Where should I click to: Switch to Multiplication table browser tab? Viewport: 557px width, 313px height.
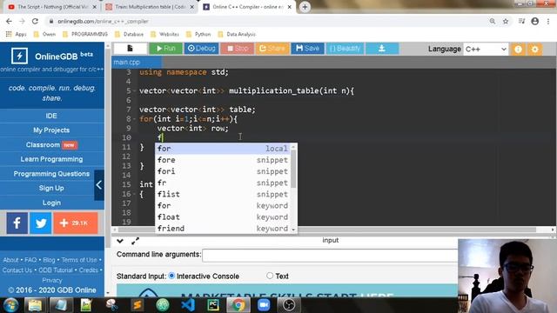[149, 7]
